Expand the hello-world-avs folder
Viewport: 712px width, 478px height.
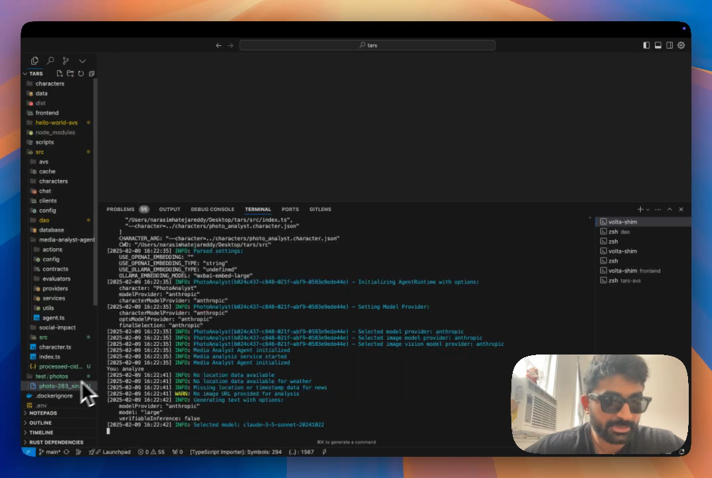56,123
